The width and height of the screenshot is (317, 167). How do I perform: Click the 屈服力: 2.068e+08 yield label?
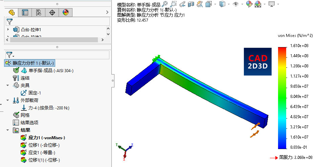tap(296, 157)
